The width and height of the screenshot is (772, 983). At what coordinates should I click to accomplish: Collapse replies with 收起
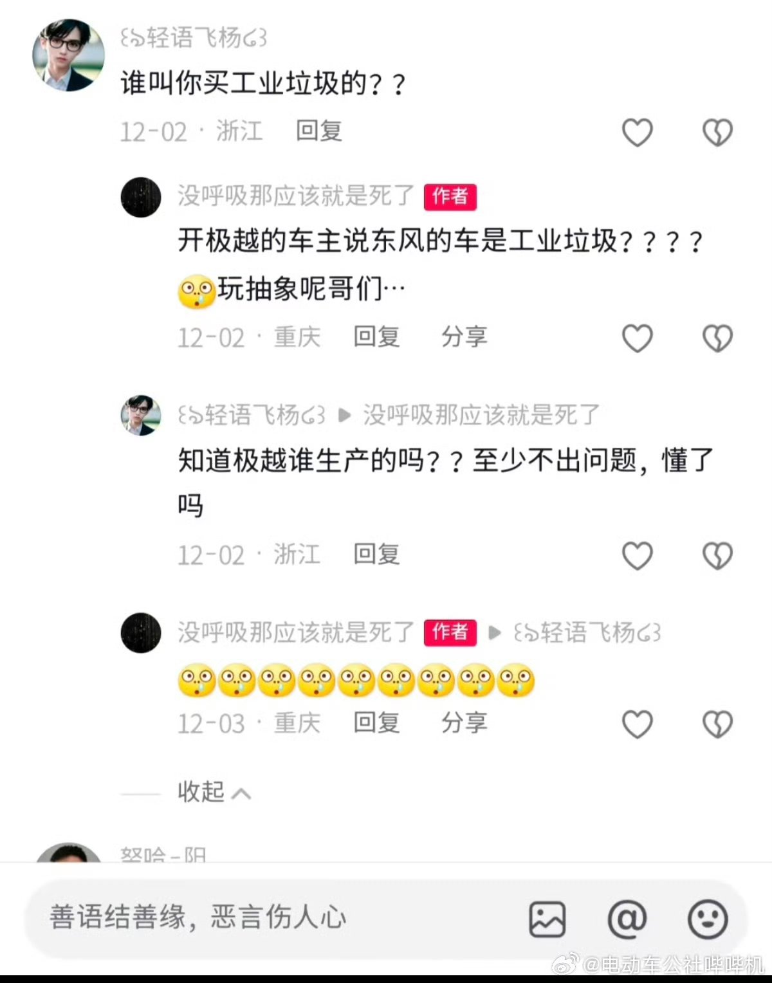point(214,792)
